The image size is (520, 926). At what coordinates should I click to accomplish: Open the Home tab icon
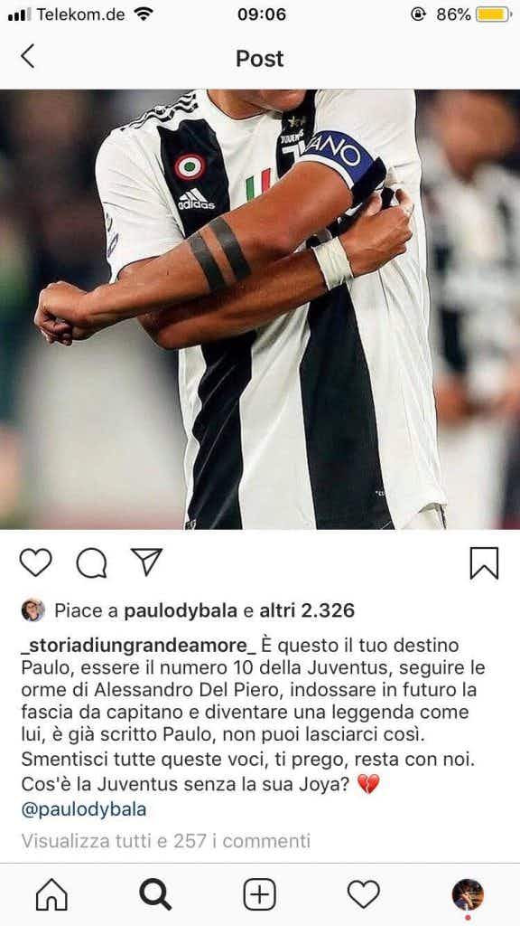(51, 894)
